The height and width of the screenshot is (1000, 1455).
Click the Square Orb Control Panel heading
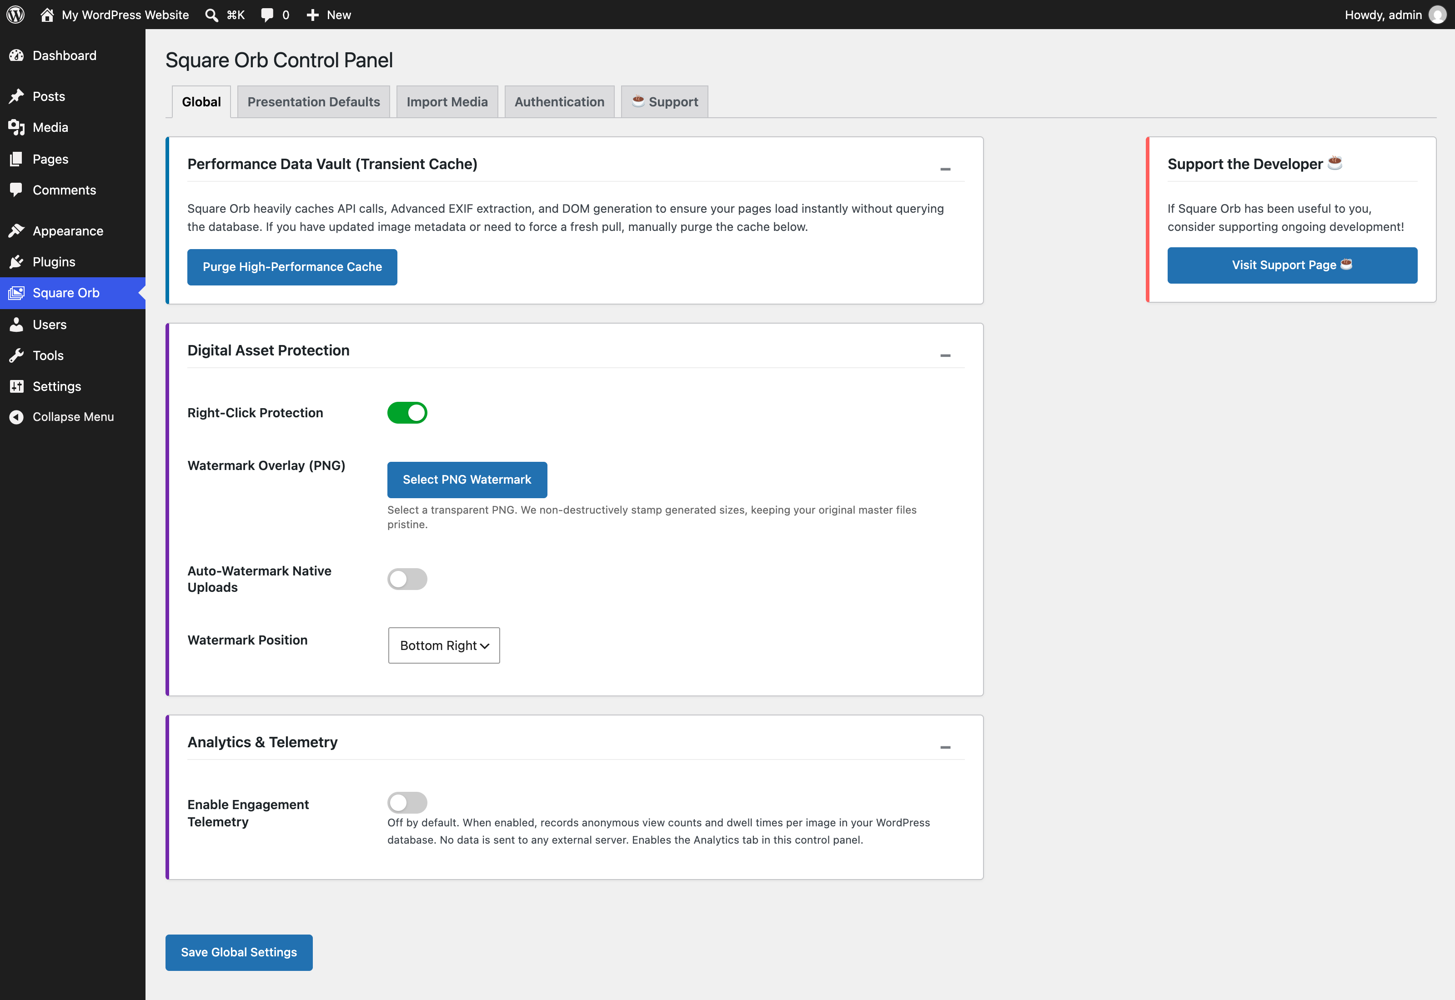[279, 60]
